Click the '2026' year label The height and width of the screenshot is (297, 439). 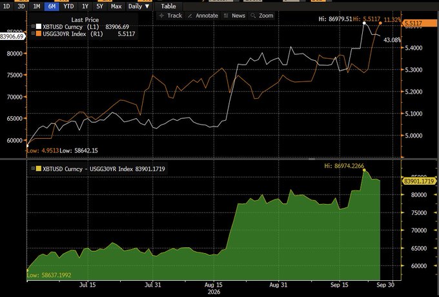tap(214, 292)
